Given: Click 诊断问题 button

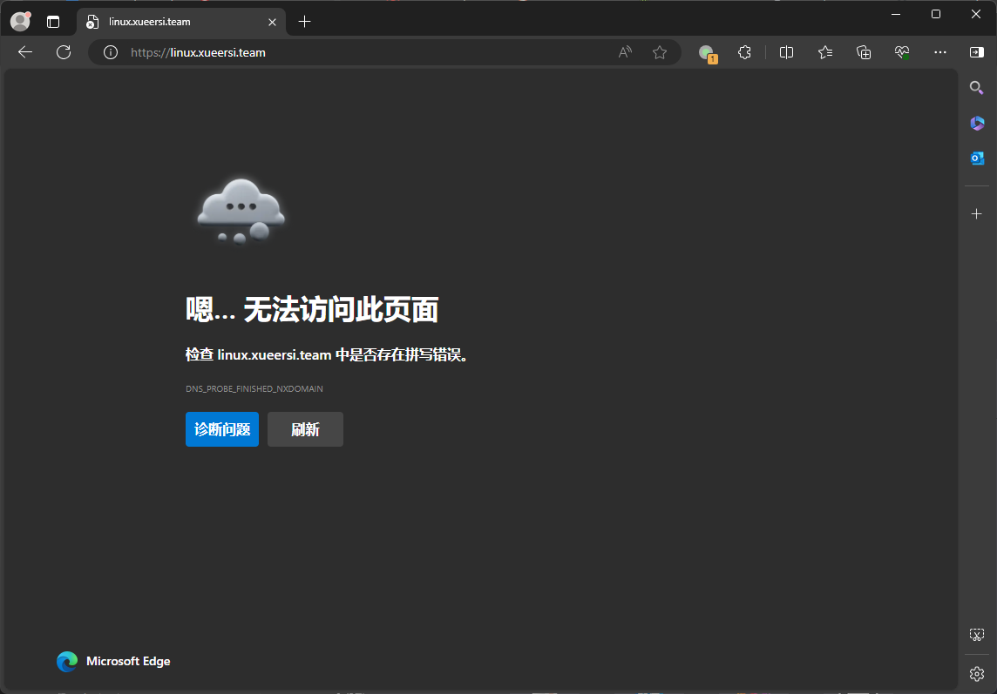Looking at the screenshot, I should (x=222, y=429).
